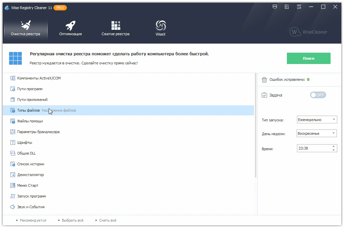
Task: Increase time with the up stepper arrow
Action: 333,146
